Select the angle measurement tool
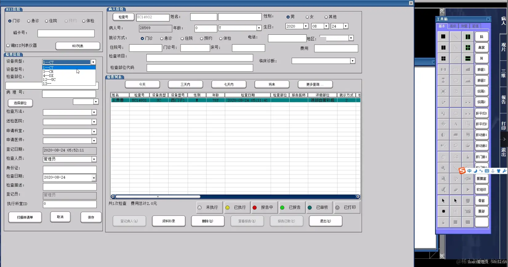Screen dimensions: 508x267 point(455,48)
